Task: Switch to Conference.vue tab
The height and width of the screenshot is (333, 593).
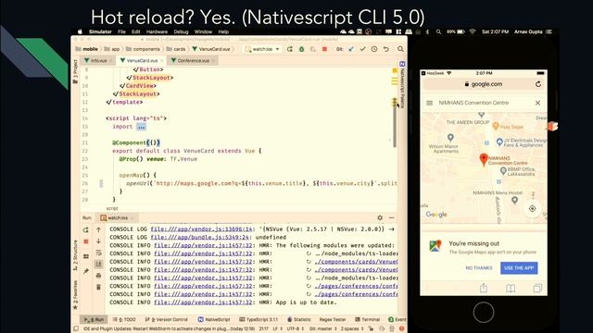Action: click(193, 60)
